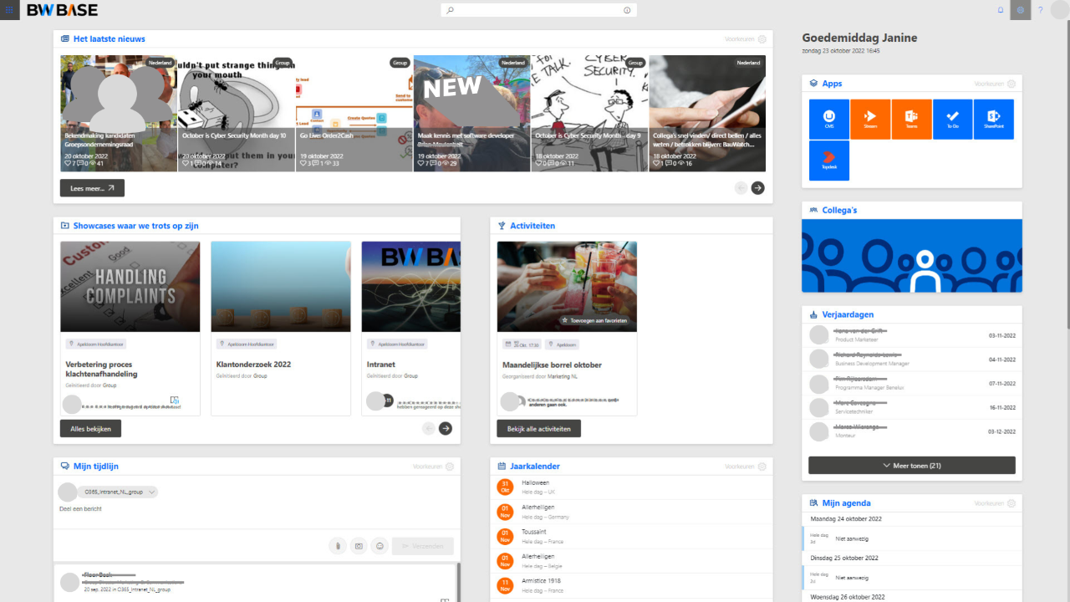Click the Alles bekijken button
The height and width of the screenshot is (602, 1070).
pyautogui.click(x=90, y=428)
